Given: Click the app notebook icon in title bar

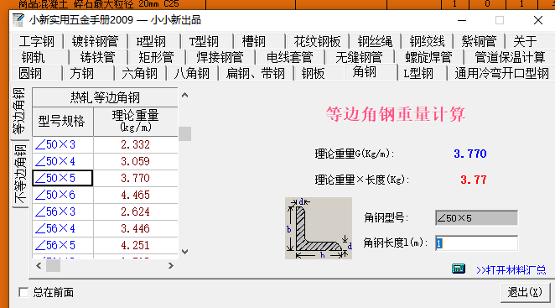Looking at the screenshot, I should pos(18,20).
